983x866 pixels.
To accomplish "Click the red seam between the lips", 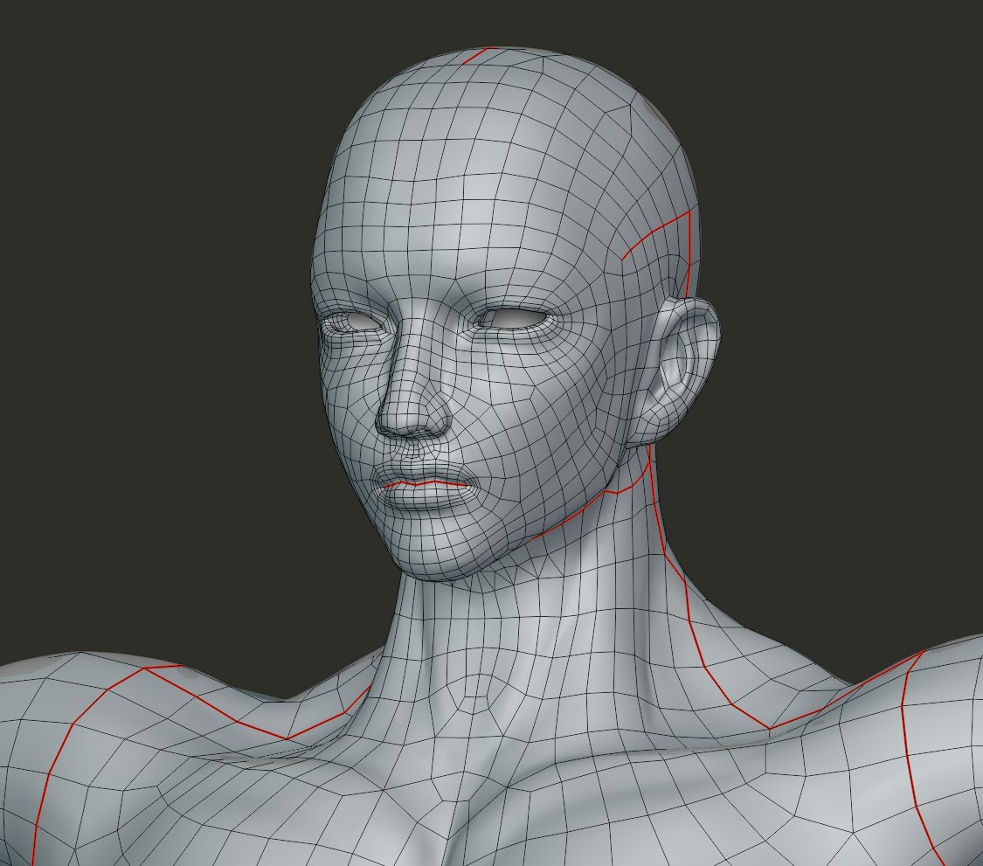I will click(426, 483).
